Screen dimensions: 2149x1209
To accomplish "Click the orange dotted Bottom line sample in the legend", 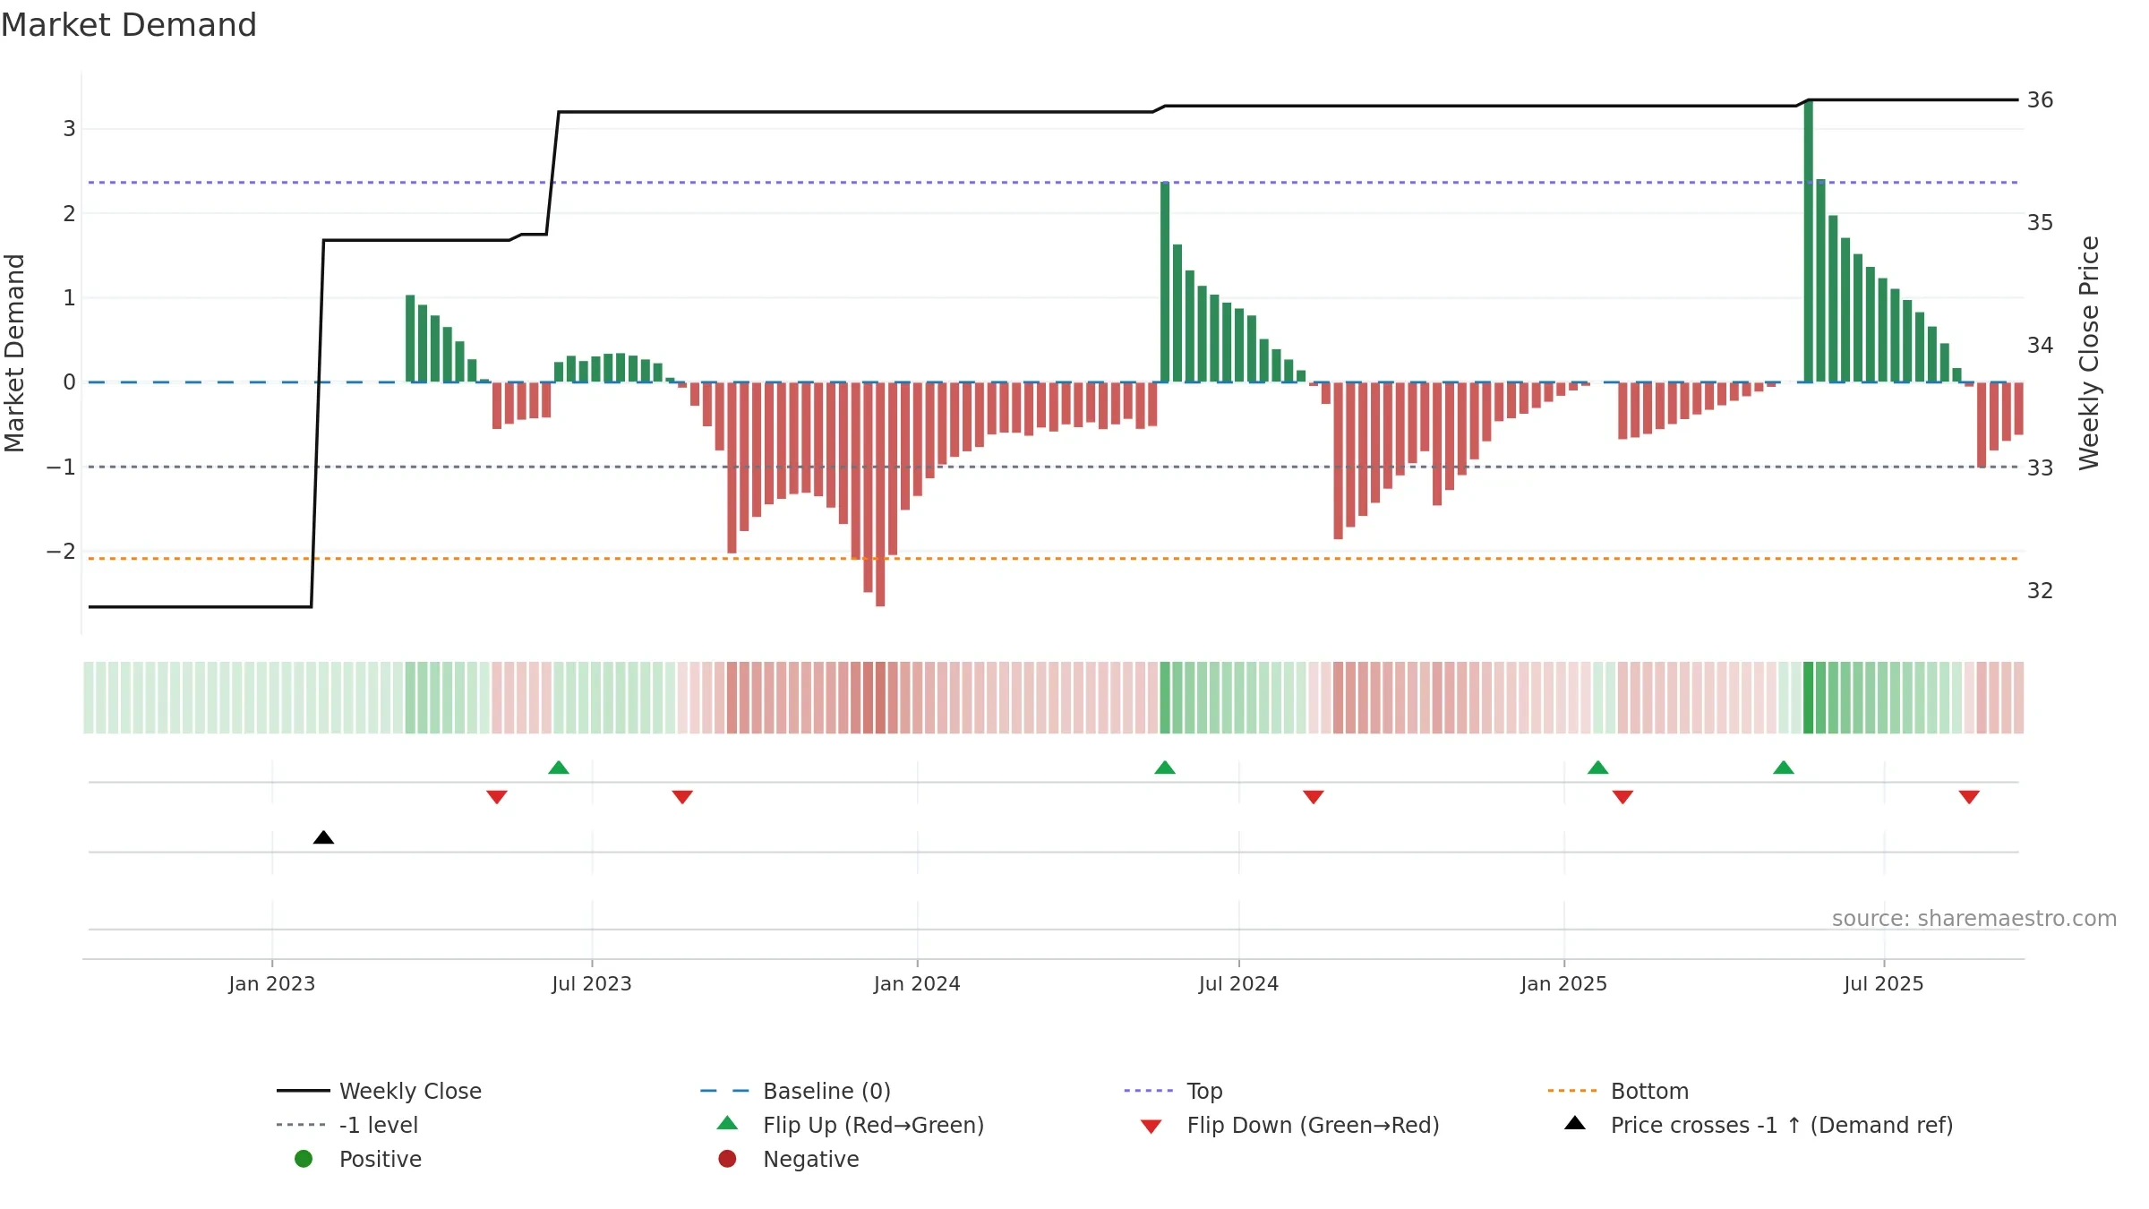I will (1572, 1091).
